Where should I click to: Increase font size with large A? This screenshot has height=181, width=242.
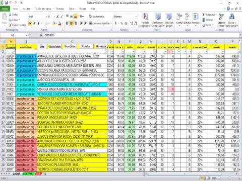[x=57, y=17]
